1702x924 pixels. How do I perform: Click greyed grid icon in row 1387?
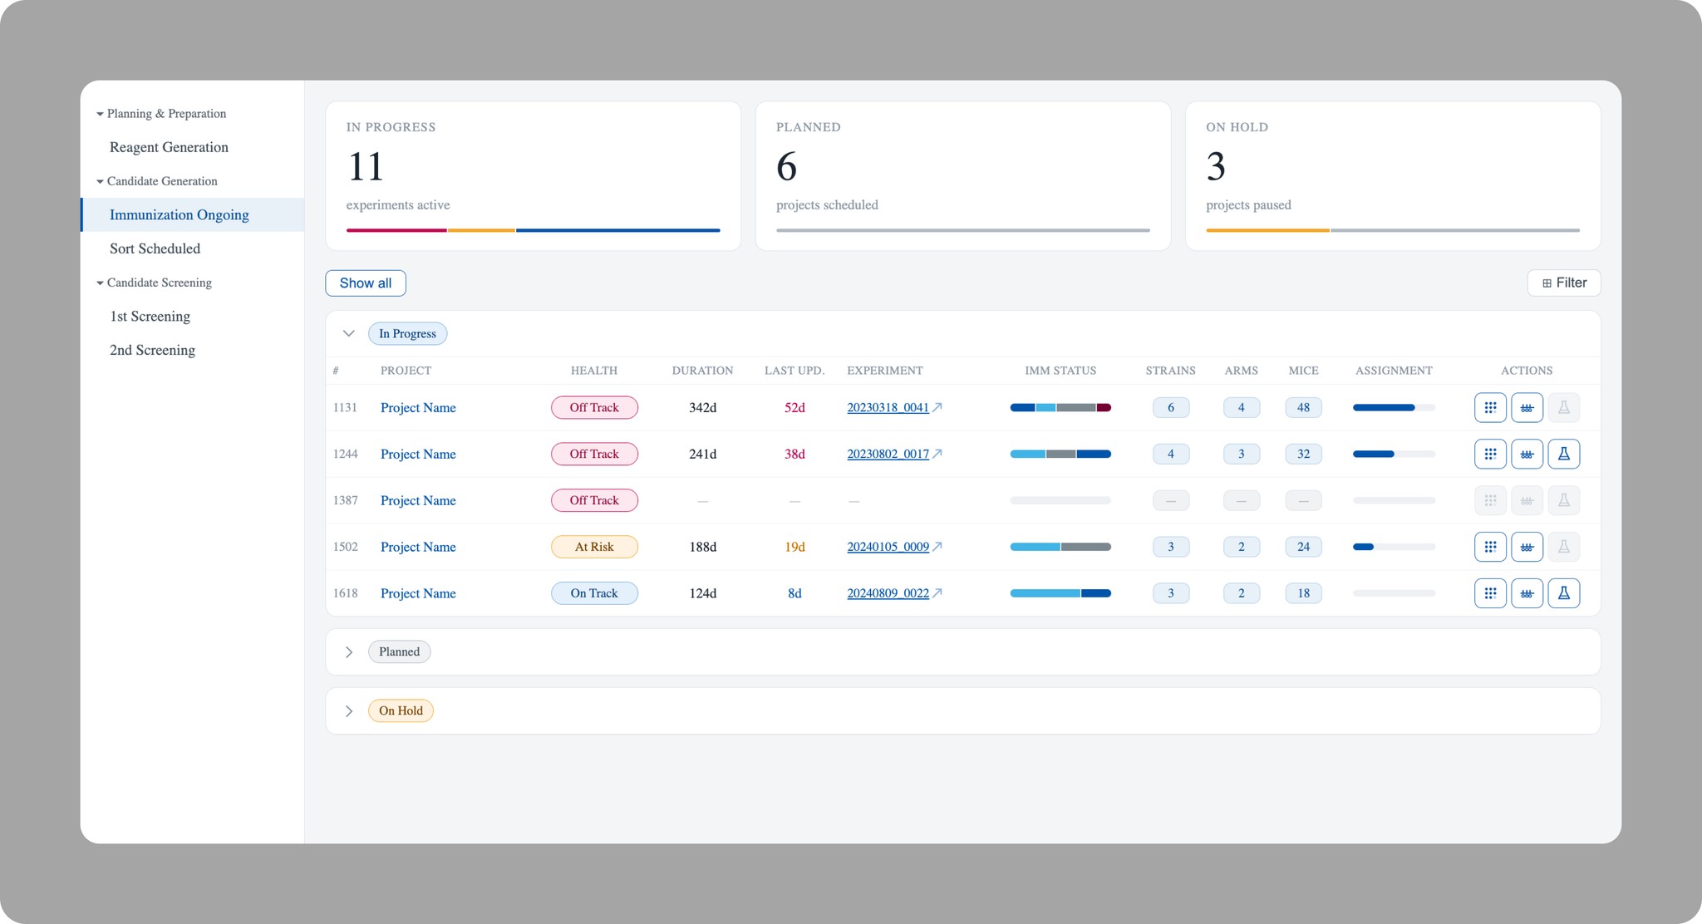point(1490,500)
